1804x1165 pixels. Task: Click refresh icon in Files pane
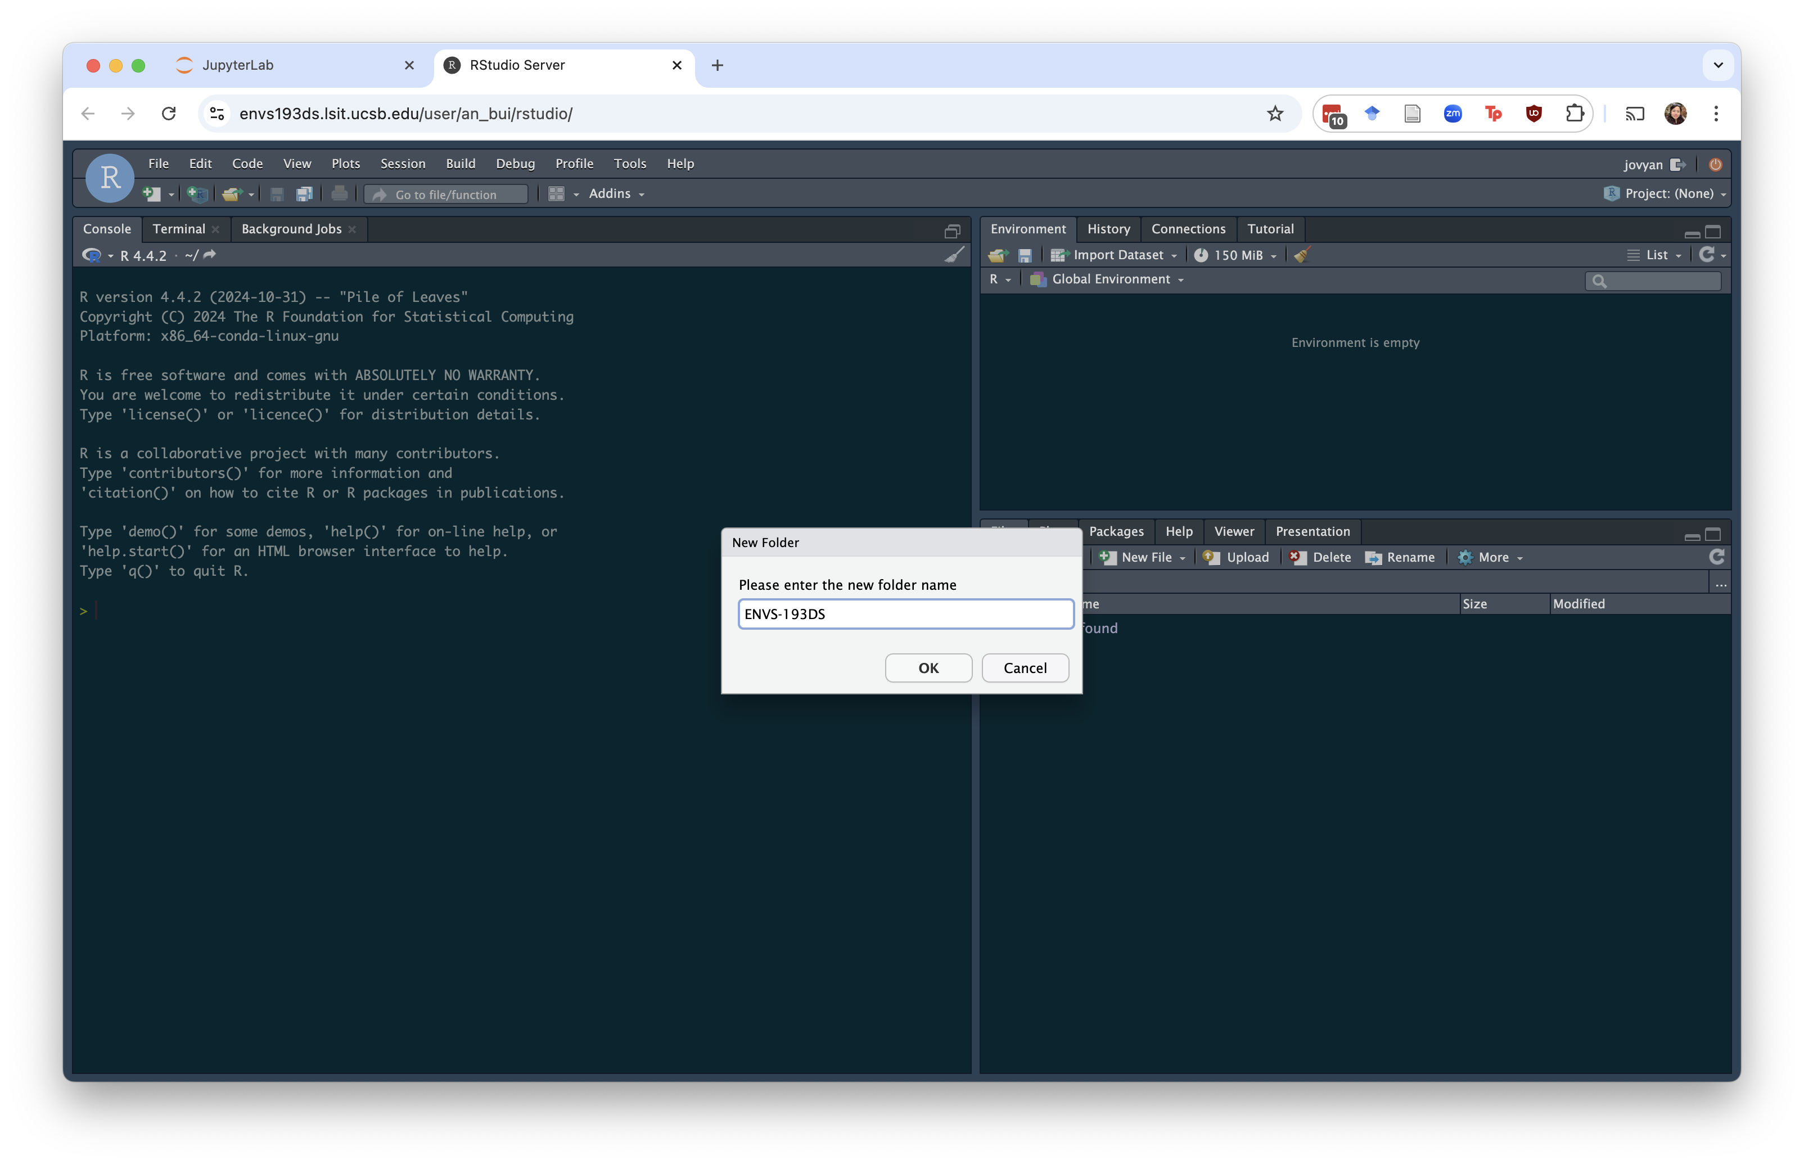(x=1716, y=558)
